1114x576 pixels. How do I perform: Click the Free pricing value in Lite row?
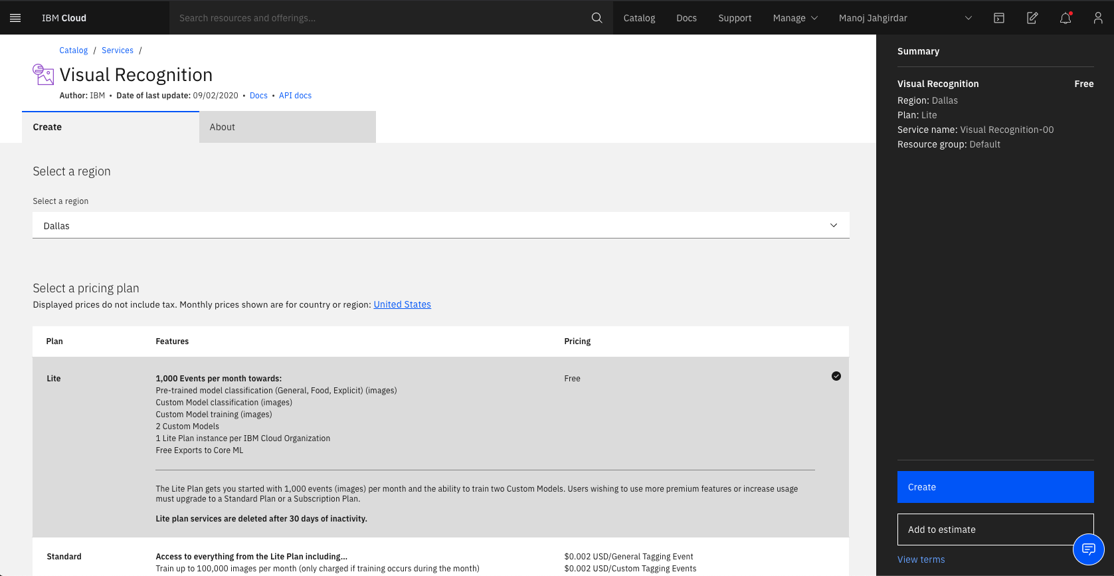click(x=572, y=379)
